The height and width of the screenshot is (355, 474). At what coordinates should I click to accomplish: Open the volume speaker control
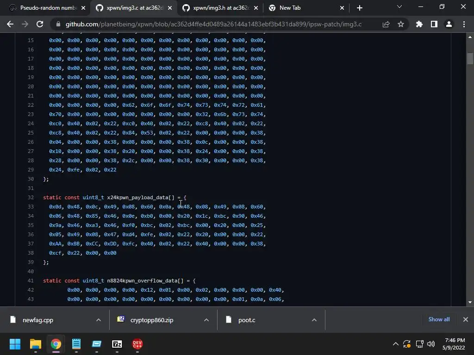coord(431,344)
